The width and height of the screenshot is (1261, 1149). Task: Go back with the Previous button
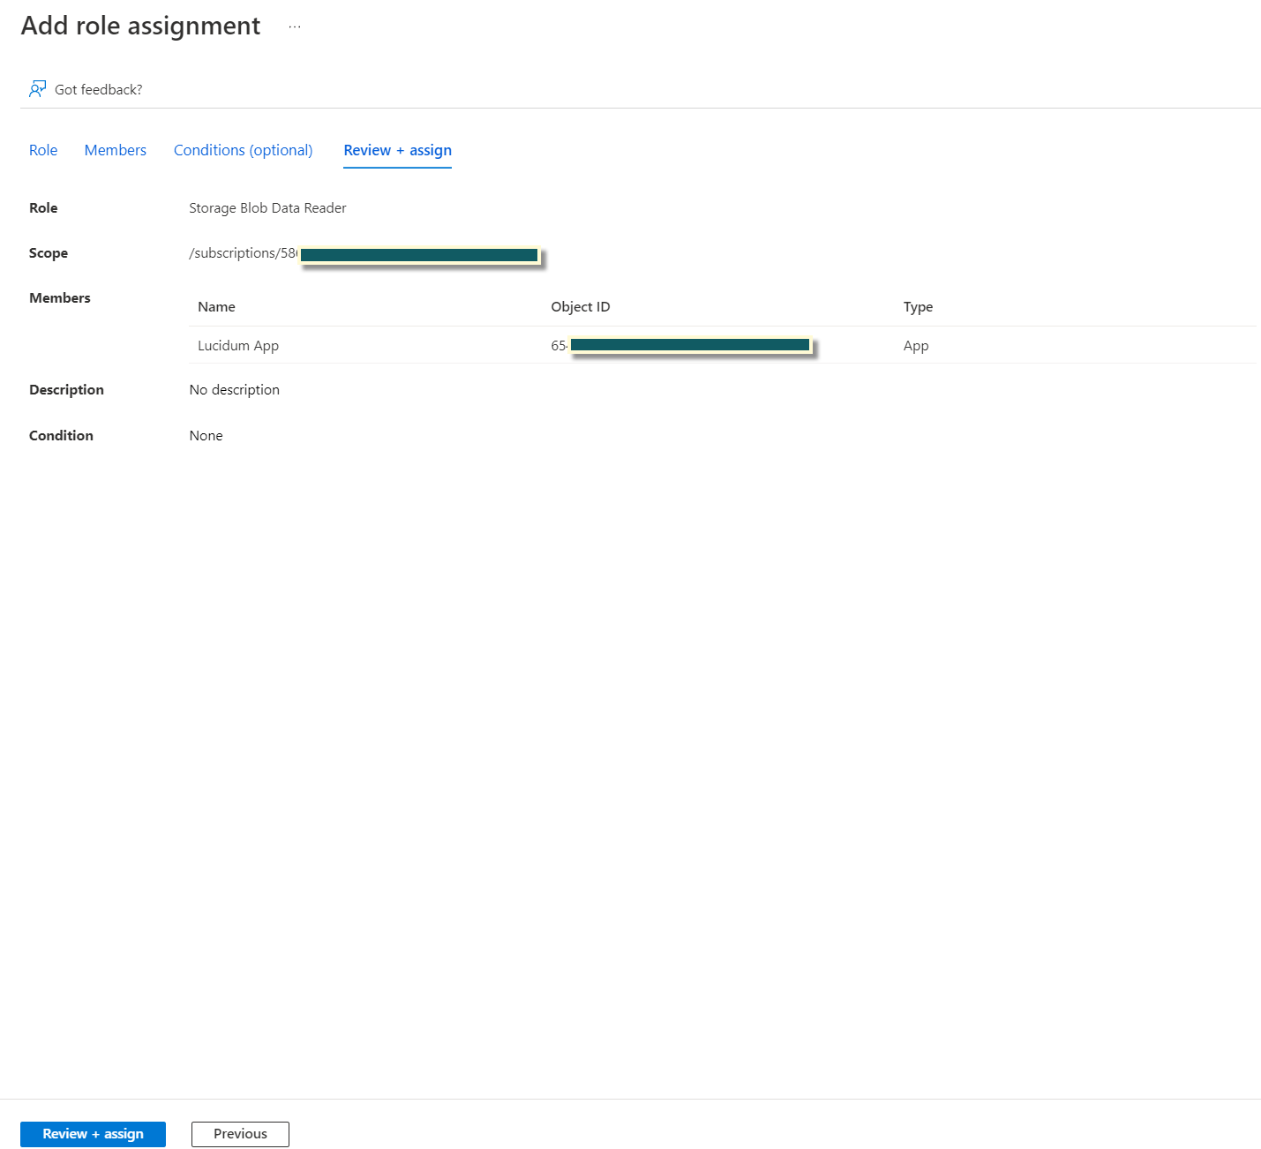[240, 1134]
